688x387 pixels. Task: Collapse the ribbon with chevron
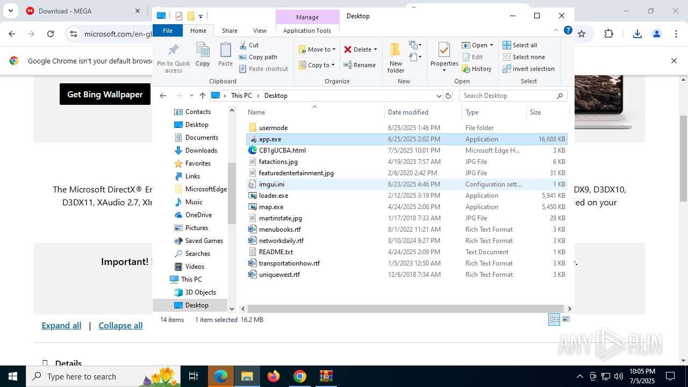coord(556,31)
